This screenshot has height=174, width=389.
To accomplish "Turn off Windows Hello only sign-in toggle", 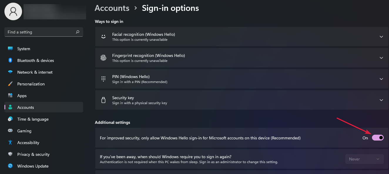I will click(x=378, y=138).
